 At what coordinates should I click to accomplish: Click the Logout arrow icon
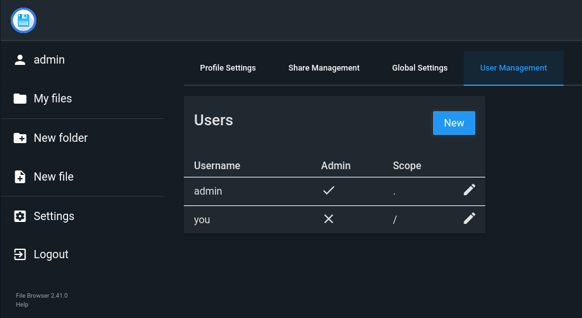(x=20, y=254)
